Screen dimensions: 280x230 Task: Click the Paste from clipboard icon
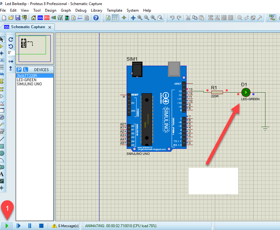click(x=201, y=18)
